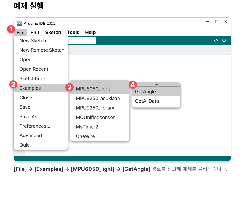This screenshot has height=200, width=243.
Task: Select the GetAngle example
Action: 145,92
